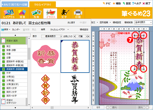
Task: Click the 元に戻す undo button
Action: 71,23
